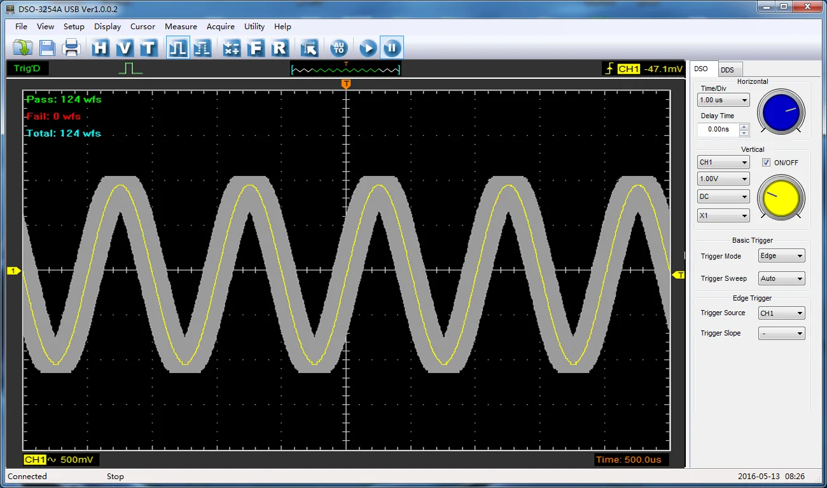This screenshot has height=488, width=827.
Task: Click the Print toolbar icon
Action: coord(71,48)
